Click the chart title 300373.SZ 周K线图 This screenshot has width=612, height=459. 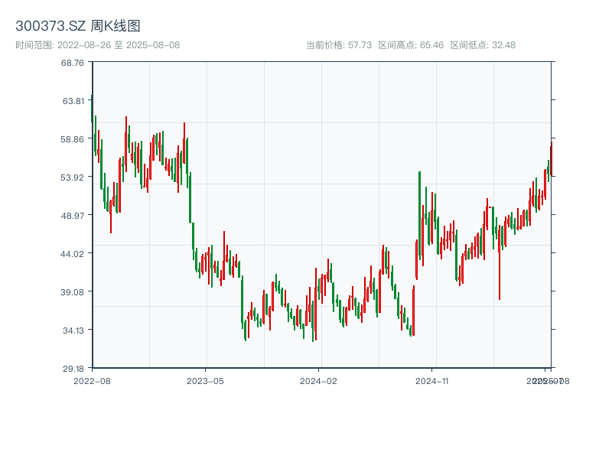pos(78,26)
